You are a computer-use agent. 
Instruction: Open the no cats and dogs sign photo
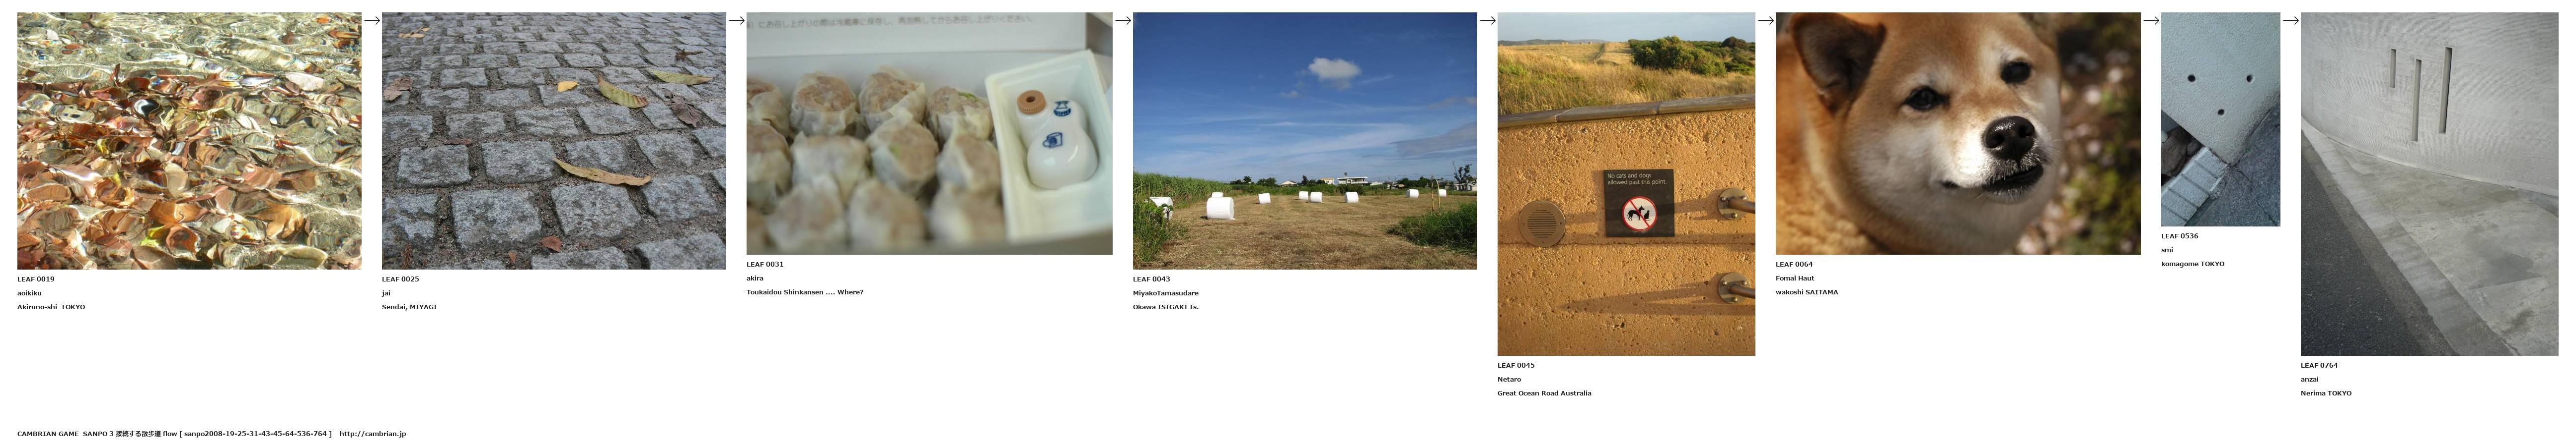1626,184
